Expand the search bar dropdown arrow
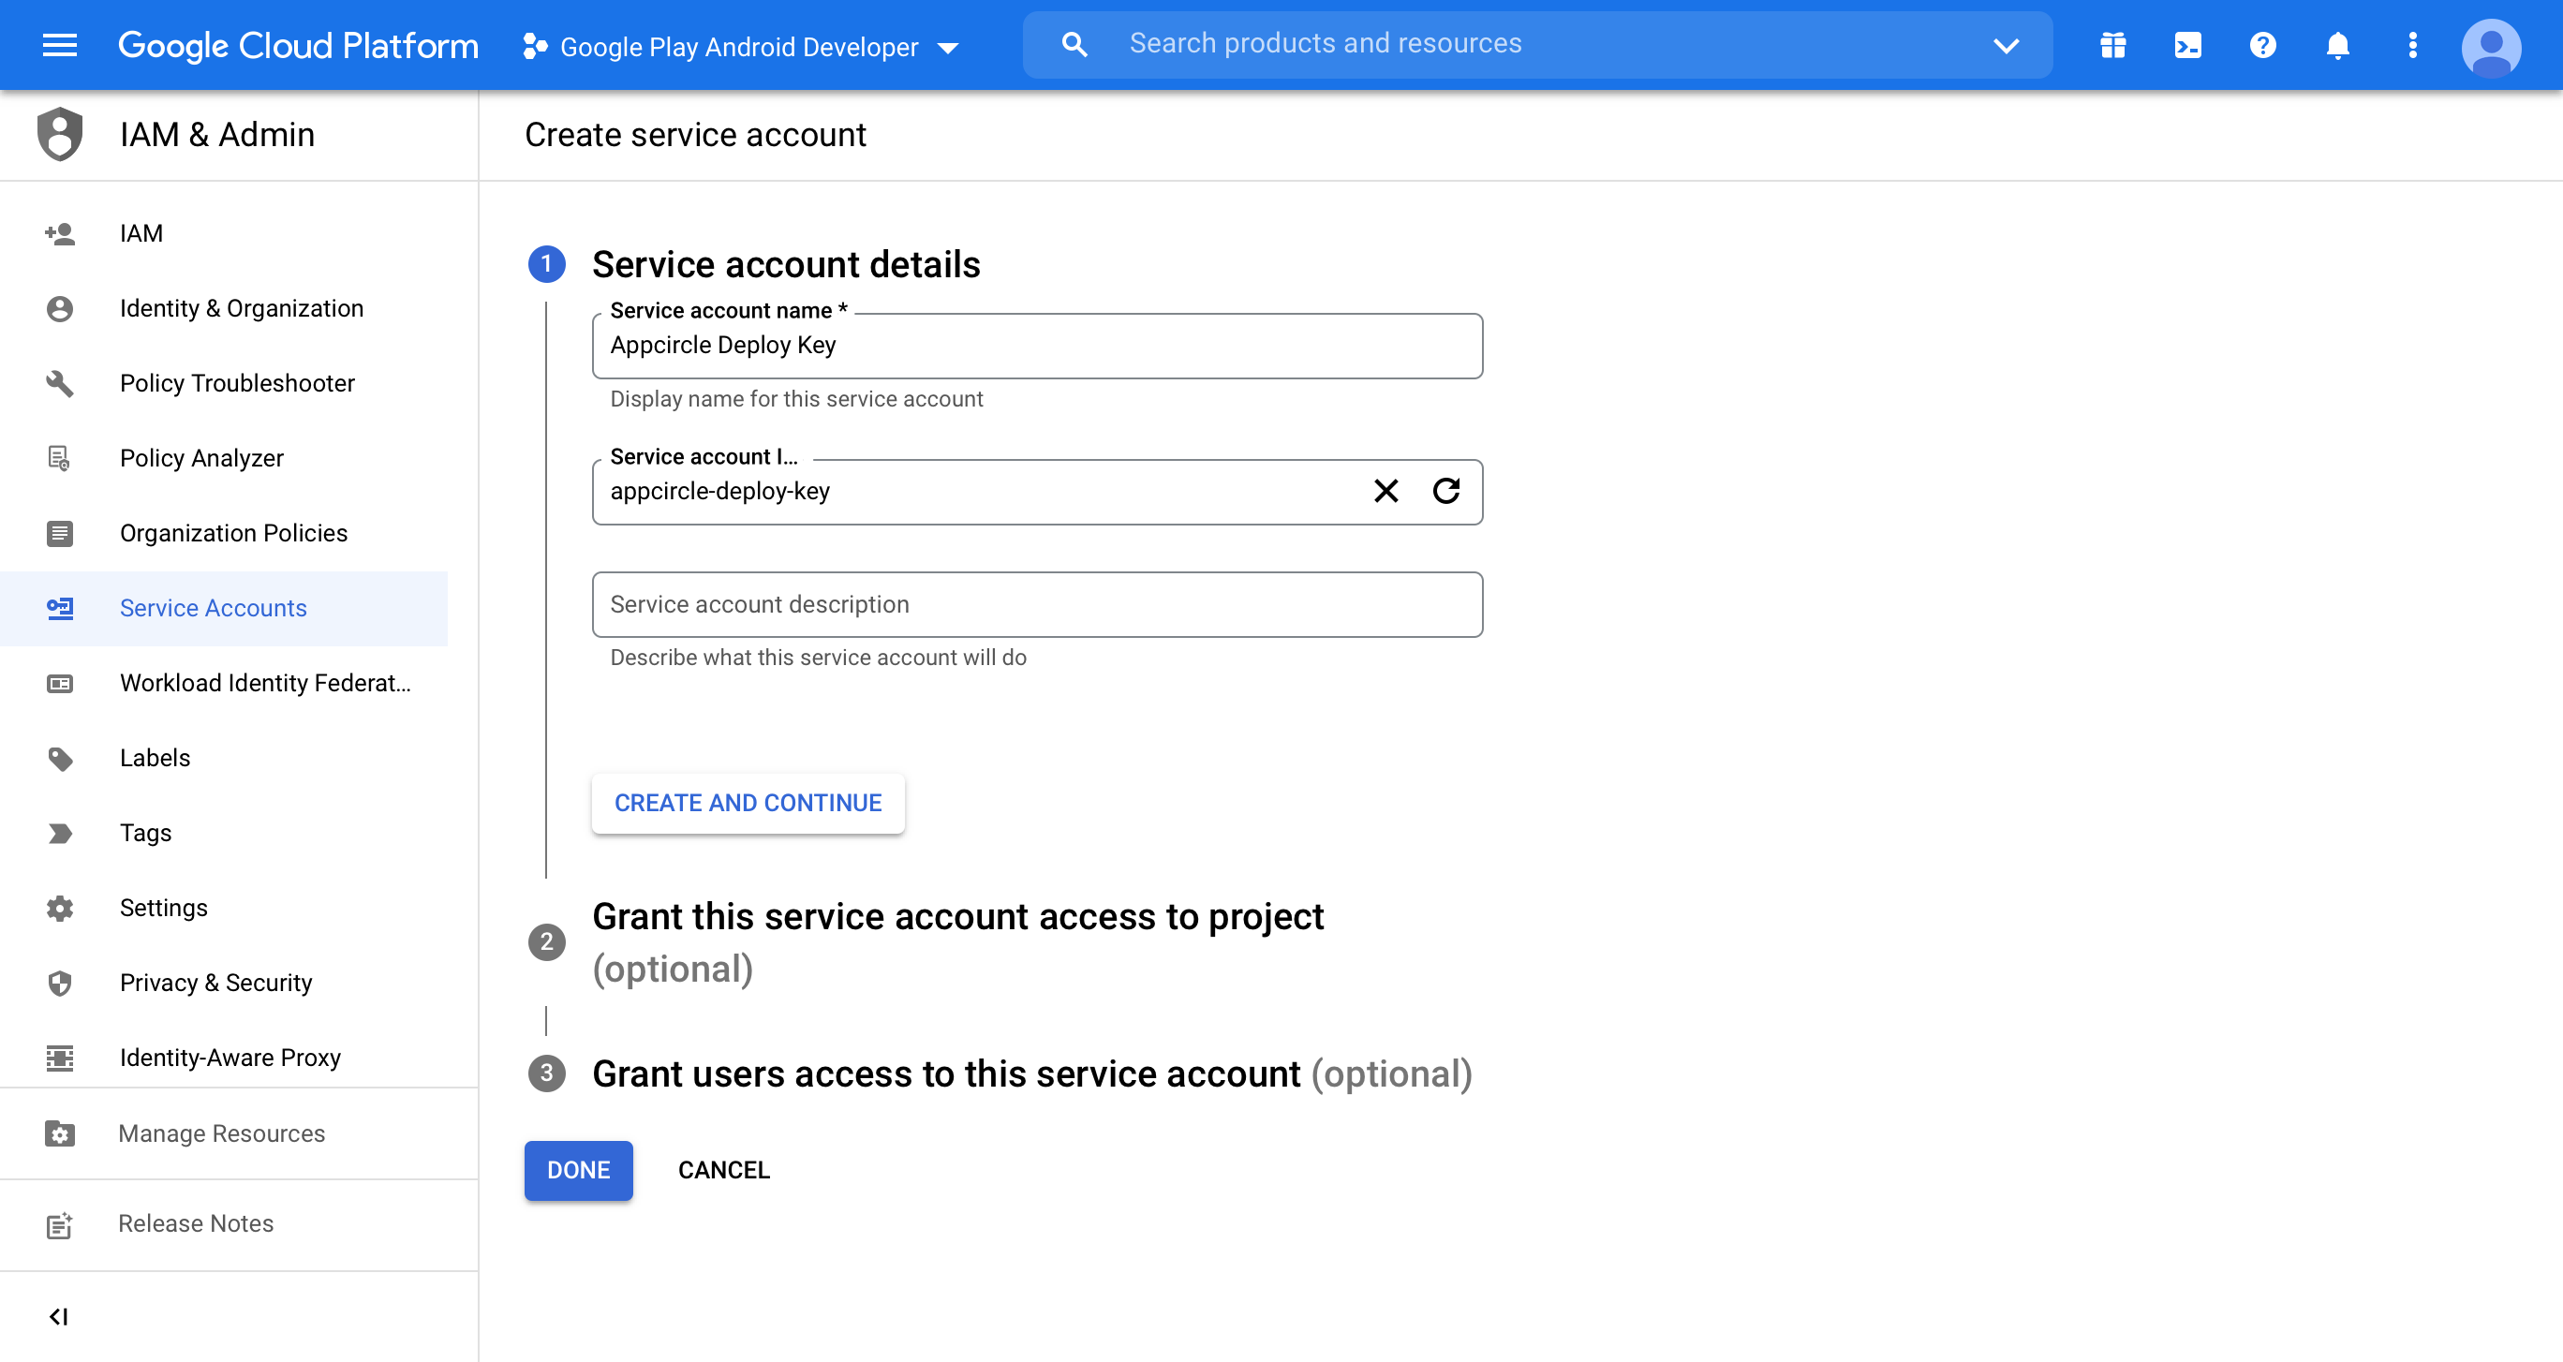2563x1362 pixels. click(2006, 45)
